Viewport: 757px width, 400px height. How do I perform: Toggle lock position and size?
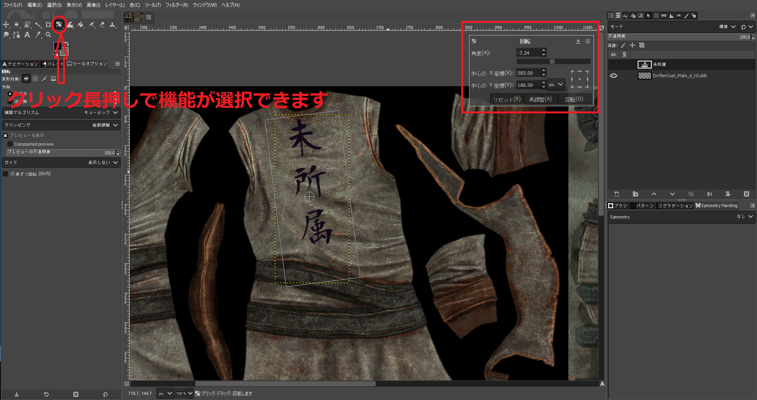[633, 45]
